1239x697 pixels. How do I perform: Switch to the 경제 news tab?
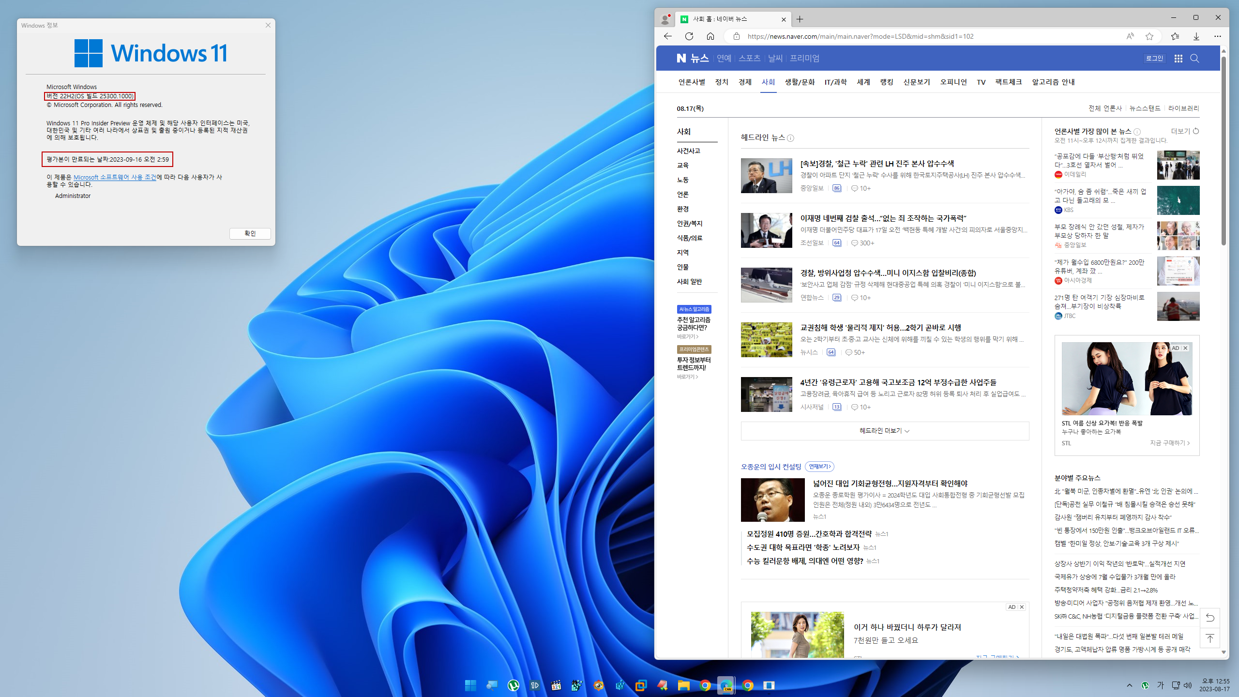coord(744,82)
